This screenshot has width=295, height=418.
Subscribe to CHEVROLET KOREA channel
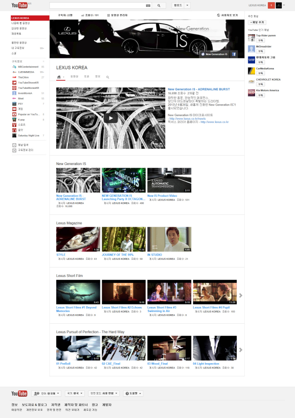click(261, 84)
